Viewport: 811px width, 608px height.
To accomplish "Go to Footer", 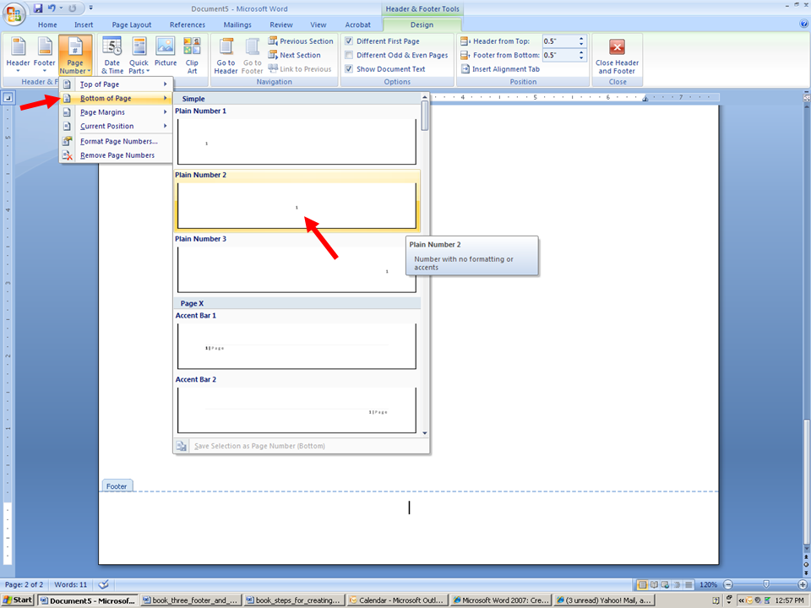I will click(253, 56).
